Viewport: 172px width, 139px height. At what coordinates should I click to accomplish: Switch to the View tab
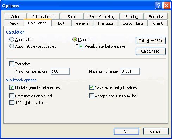click(x=14, y=23)
